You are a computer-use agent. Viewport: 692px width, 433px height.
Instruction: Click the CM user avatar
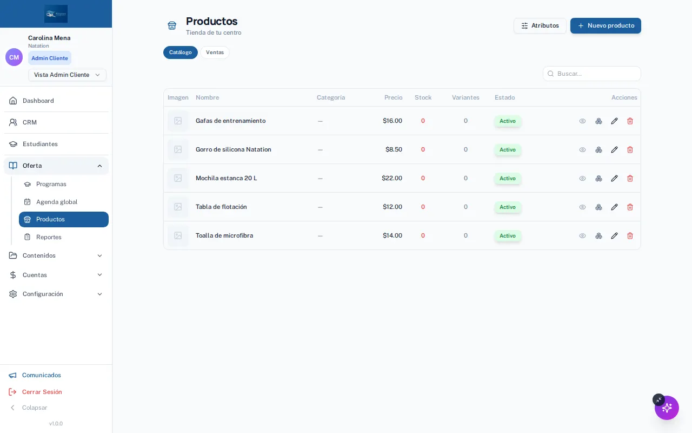14,57
